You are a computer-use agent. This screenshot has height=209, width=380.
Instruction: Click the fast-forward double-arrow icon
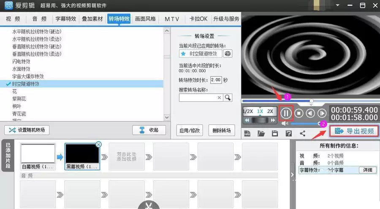[x=273, y=120]
